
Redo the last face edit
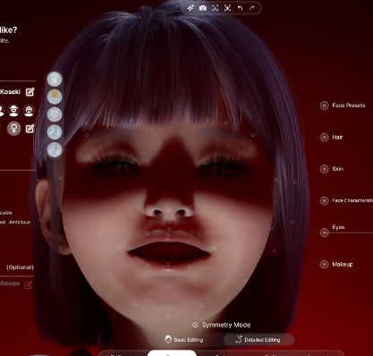pyautogui.click(x=252, y=8)
